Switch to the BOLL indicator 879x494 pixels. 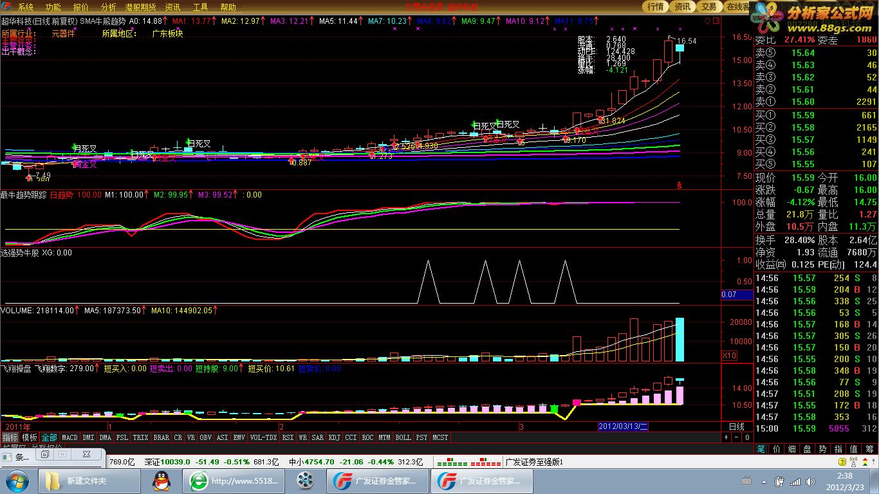point(403,437)
